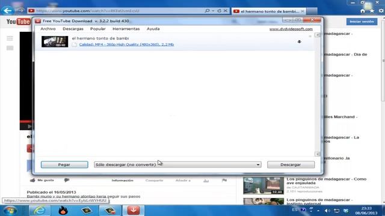The width and height of the screenshot is (385, 216).
Task: Open the Herramientas menu
Action: coord(126,29)
